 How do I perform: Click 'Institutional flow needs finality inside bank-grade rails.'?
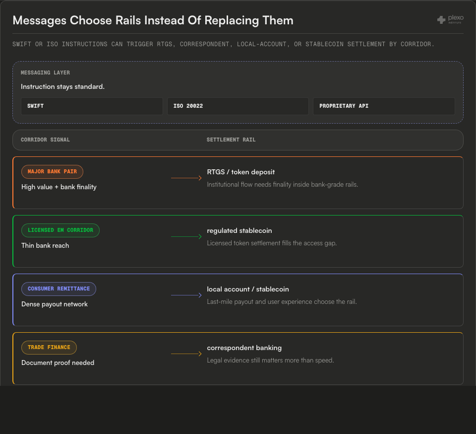(282, 185)
